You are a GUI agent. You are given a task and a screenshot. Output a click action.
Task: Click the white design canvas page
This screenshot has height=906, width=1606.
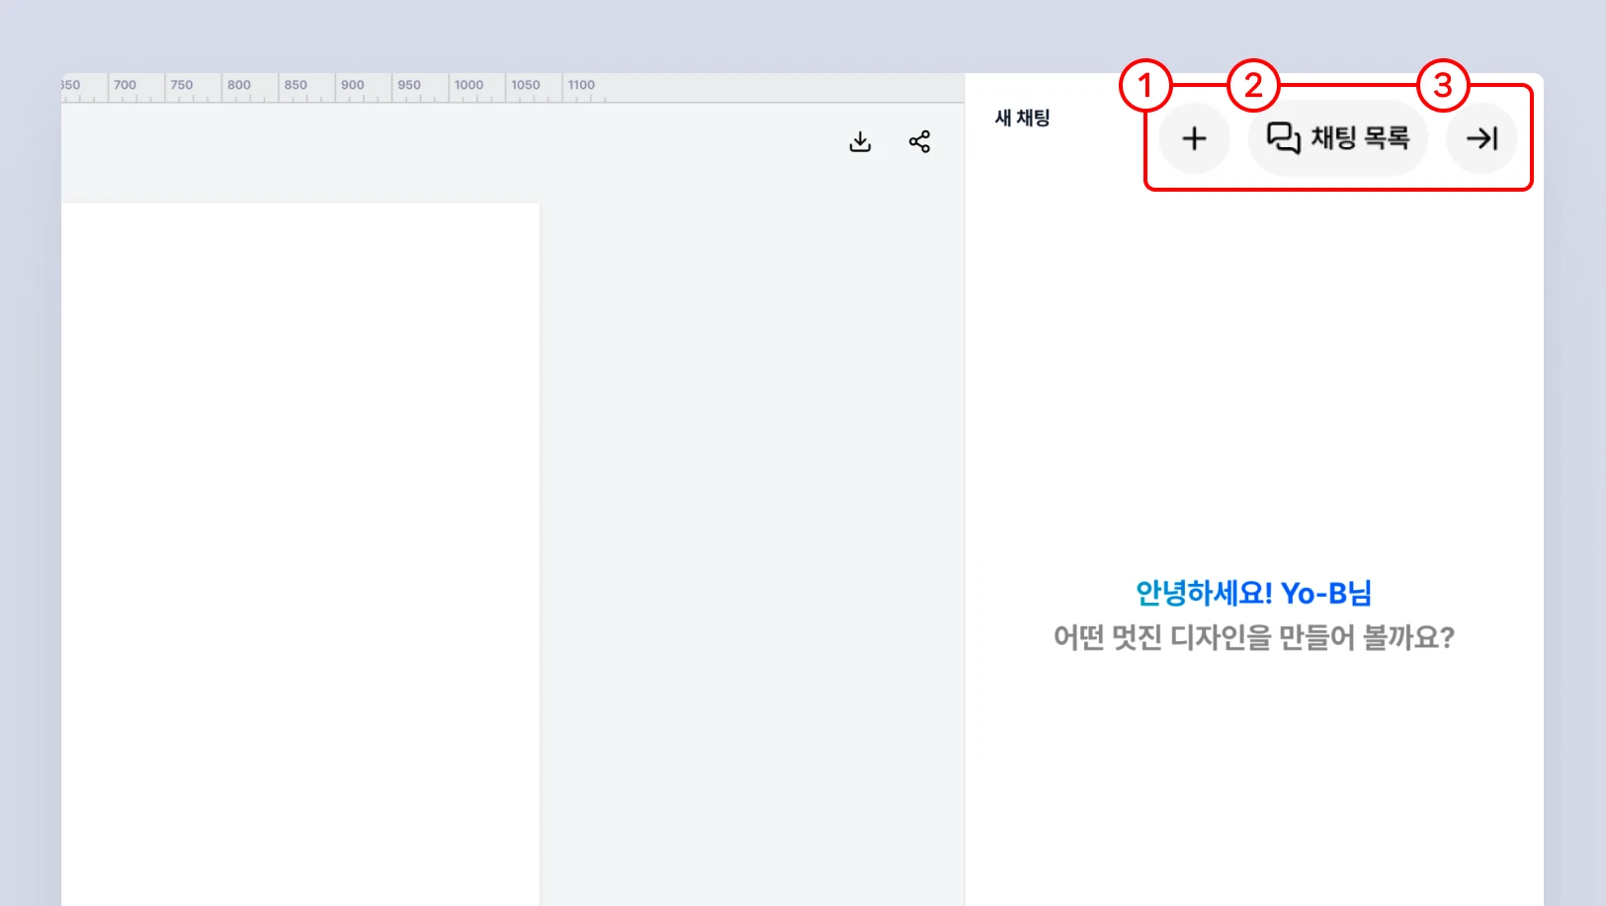click(x=300, y=554)
